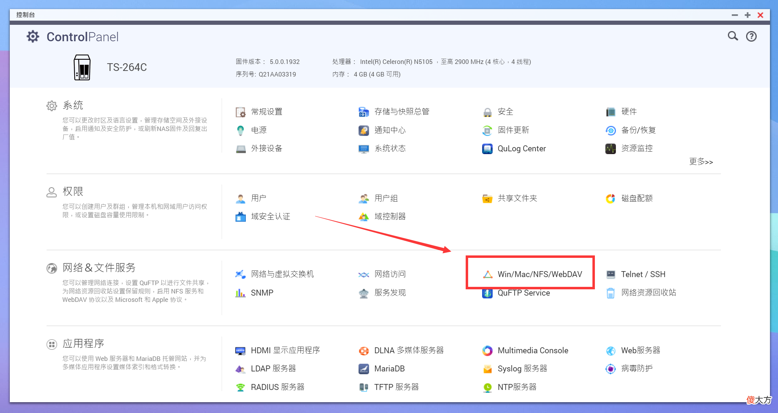Open 域控制器 domain controller icon
Image resolution: width=778 pixels, height=413 pixels.
click(364, 217)
